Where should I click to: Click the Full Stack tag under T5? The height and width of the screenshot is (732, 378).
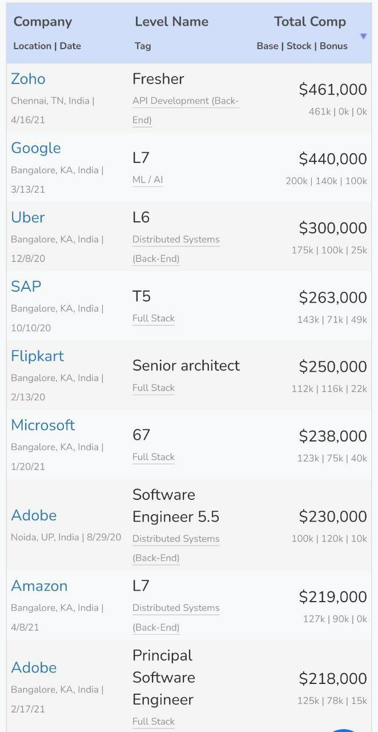pyautogui.click(x=154, y=319)
